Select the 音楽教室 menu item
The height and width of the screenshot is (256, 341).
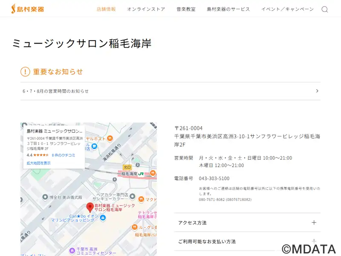tap(186, 9)
